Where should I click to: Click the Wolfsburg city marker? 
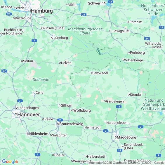pyautogui.click(x=72, y=110)
